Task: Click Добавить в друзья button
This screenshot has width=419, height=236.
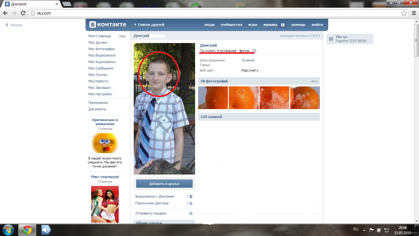Action: (x=164, y=184)
